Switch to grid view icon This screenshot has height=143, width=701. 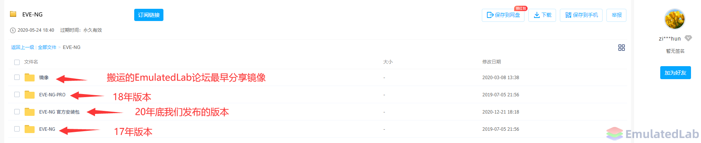(621, 47)
